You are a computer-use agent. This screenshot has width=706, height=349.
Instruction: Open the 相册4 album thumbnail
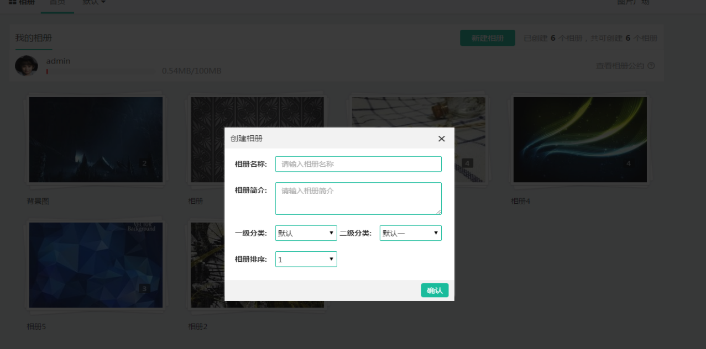click(580, 140)
